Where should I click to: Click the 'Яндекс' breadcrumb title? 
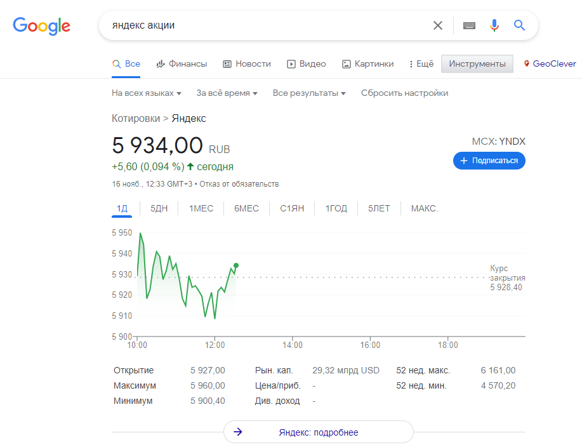(x=188, y=119)
